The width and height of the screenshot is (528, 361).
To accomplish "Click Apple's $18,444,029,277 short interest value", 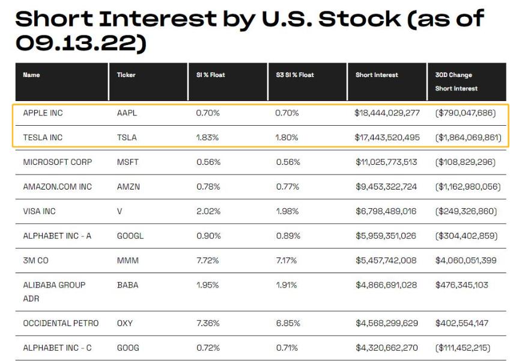I will pyautogui.click(x=386, y=113).
